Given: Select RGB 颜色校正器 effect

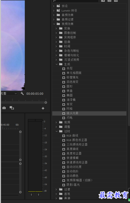Looking at the screenshot, I should point(77,140).
